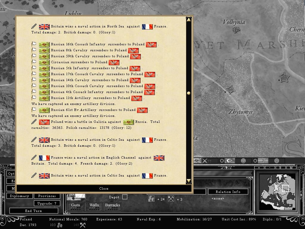Screen dimensions: 305x229
Task: Click Polish flag after 59th Cavalry surrender line
Action: (x=136, y=56)
